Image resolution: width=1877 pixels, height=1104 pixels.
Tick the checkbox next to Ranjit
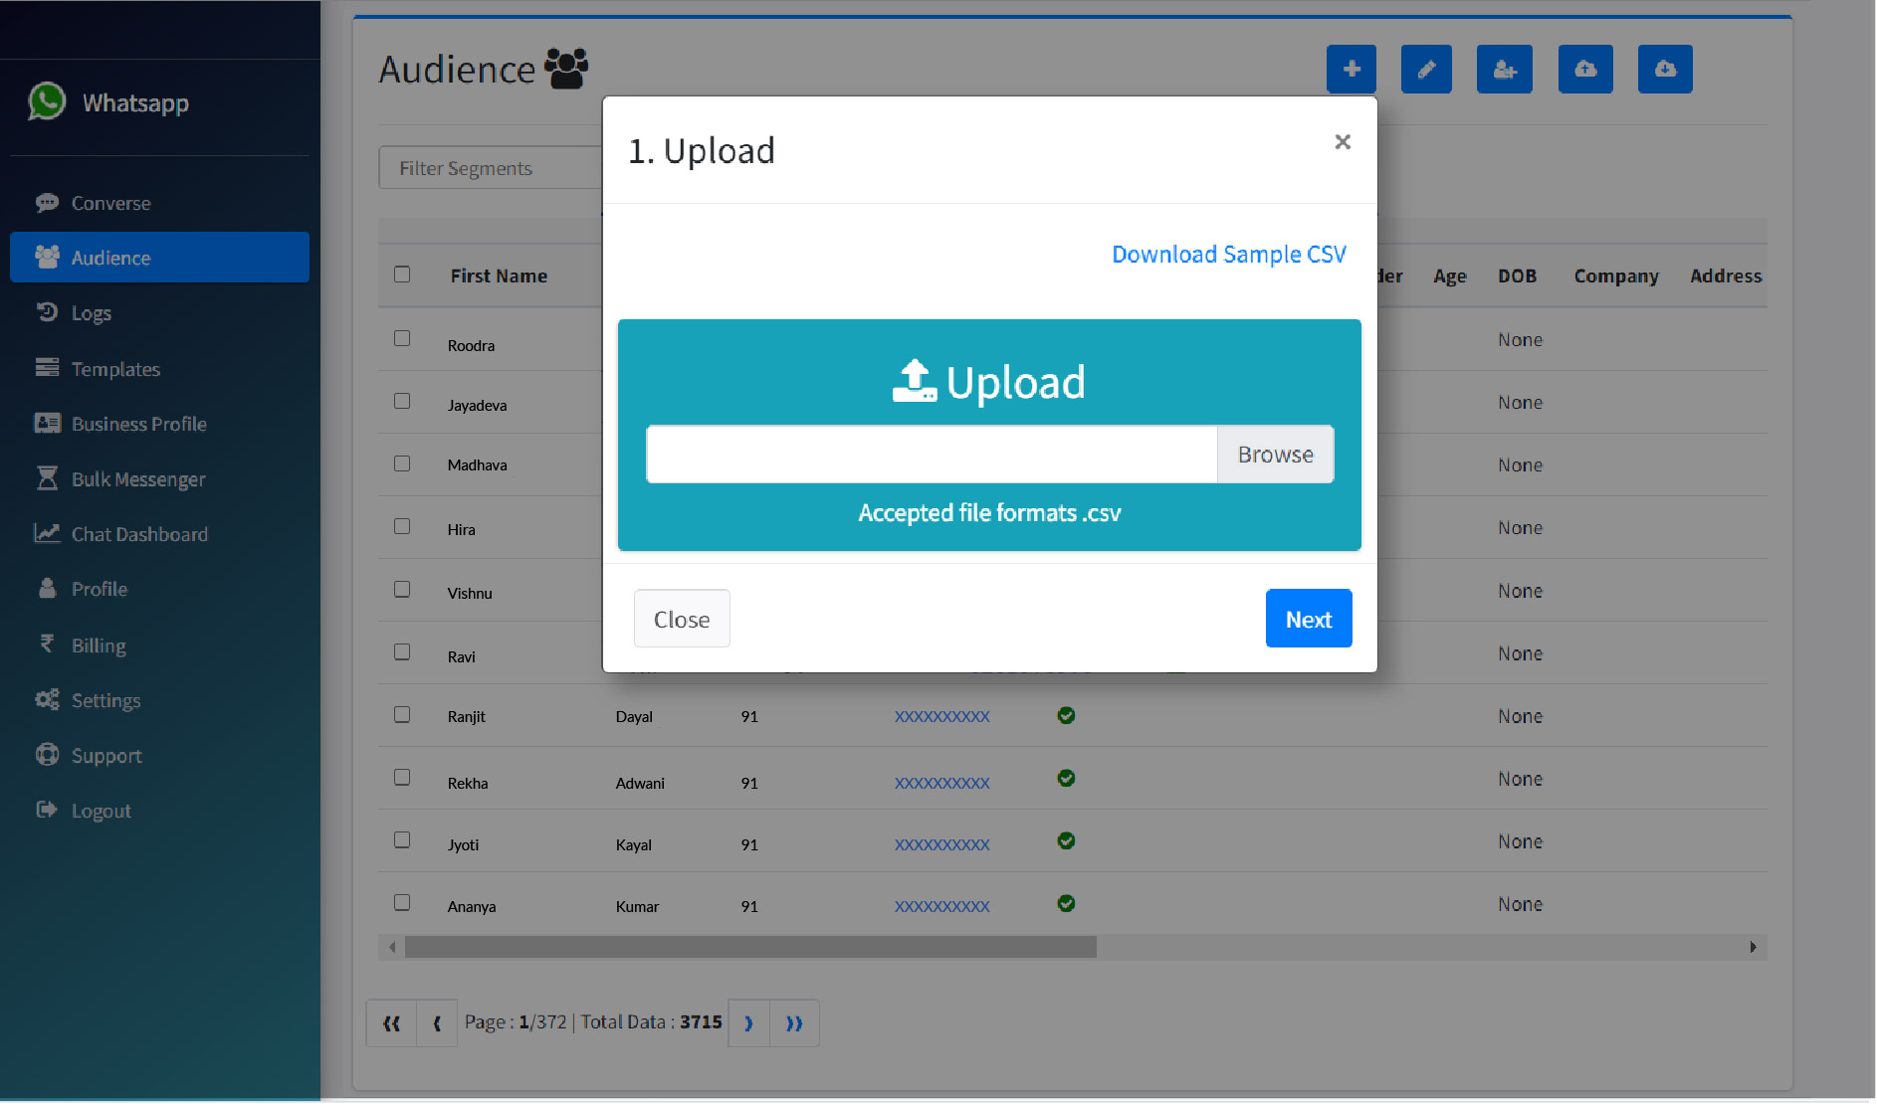pyautogui.click(x=402, y=714)
